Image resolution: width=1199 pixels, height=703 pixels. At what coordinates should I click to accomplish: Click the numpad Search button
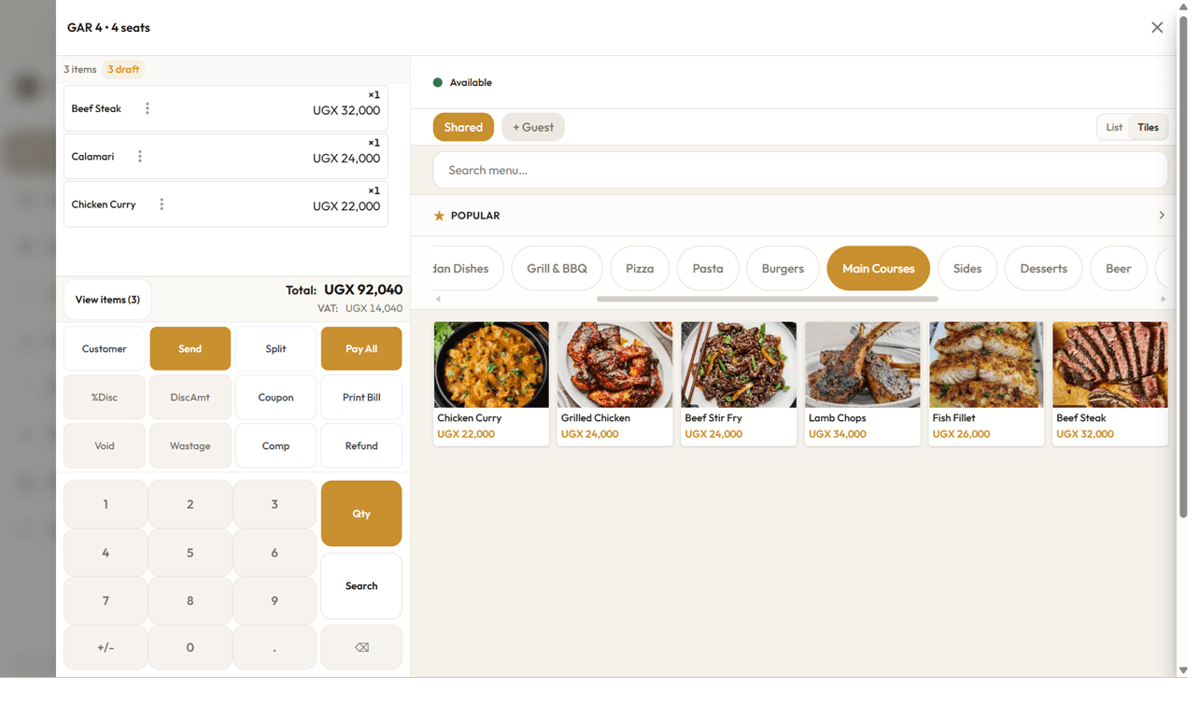click(x=361, y=585)
